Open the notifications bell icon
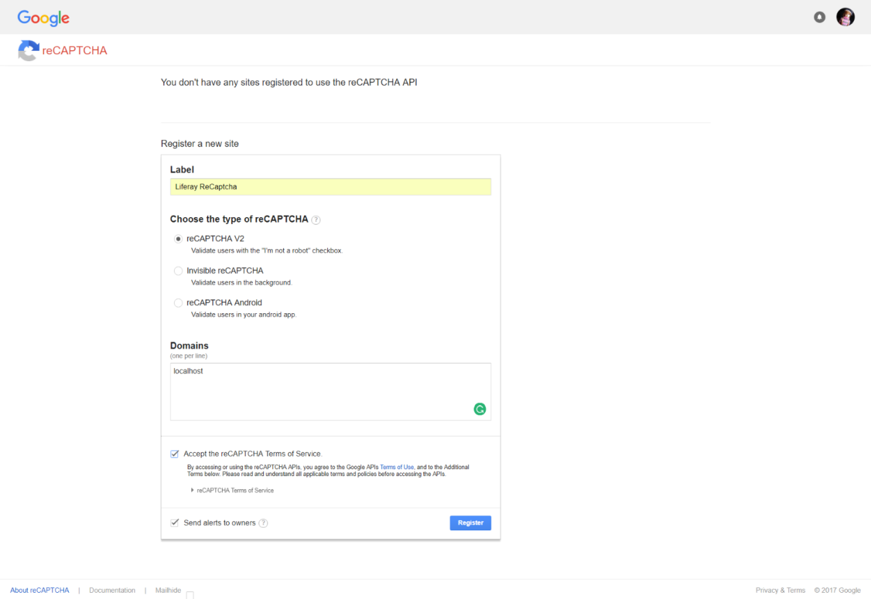 pyautogui.click(x=819, y=17)
